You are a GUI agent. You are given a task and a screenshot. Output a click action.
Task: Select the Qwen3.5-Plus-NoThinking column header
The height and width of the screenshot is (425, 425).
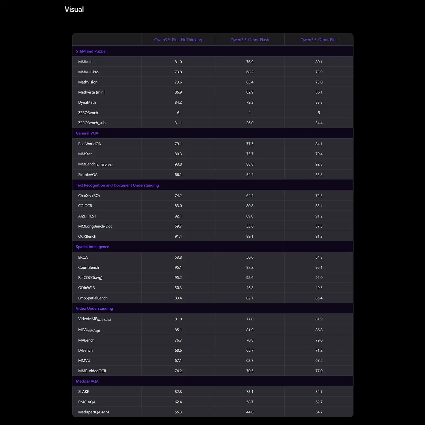point(178,40)
